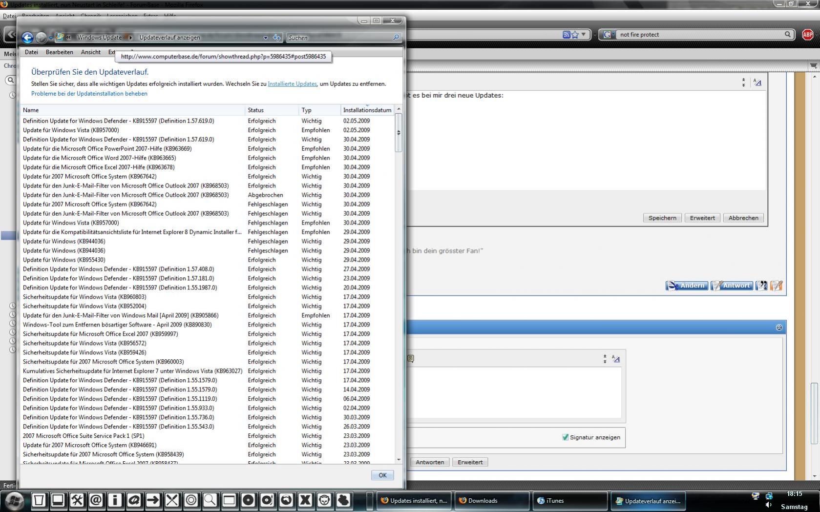Viewport: 820px width, 512px height.
Task: Open the Bearbeiten menu in update window
Action: click(x=59, y=52)
